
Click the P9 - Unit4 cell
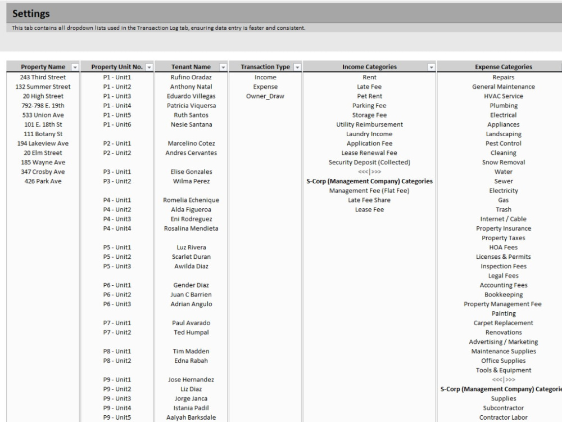point(117,408)
